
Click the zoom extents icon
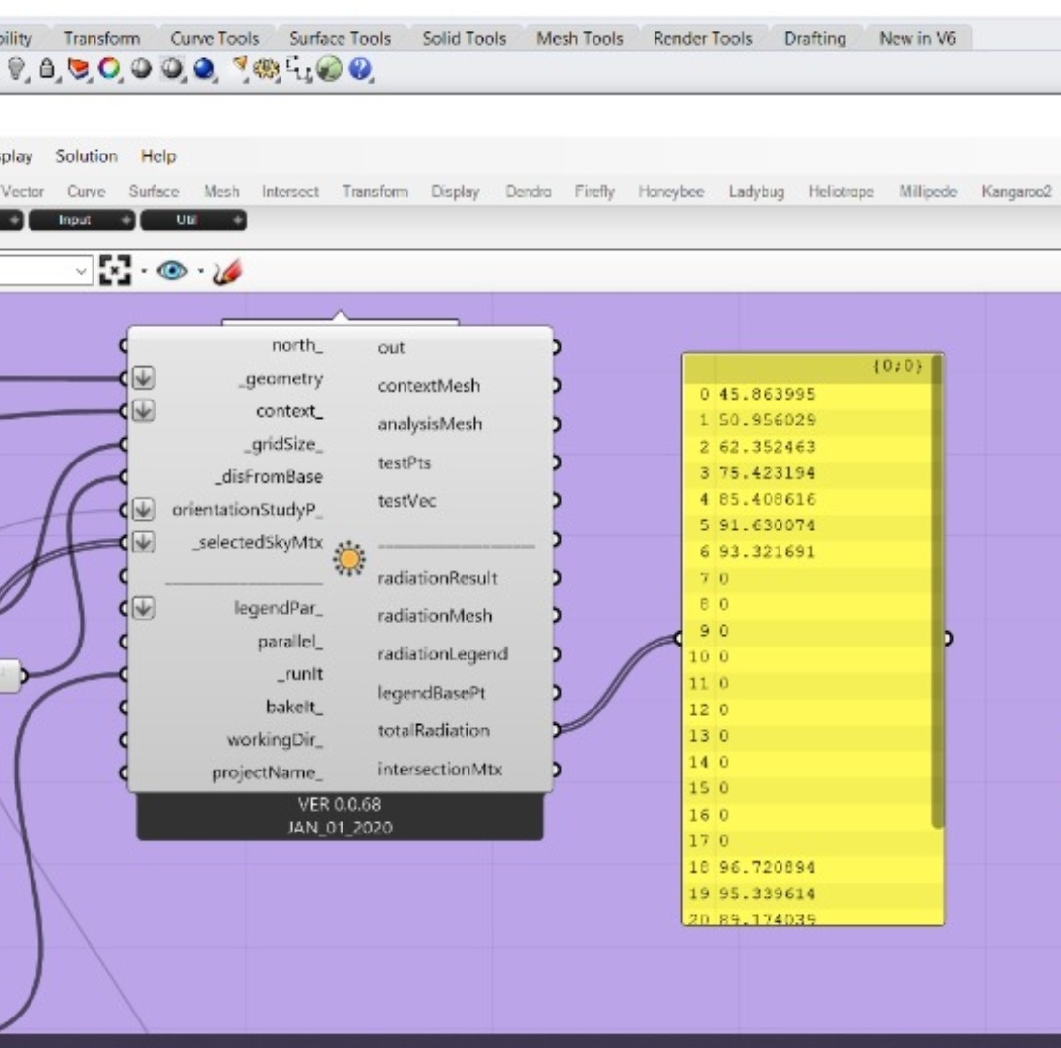click(114, 271)
